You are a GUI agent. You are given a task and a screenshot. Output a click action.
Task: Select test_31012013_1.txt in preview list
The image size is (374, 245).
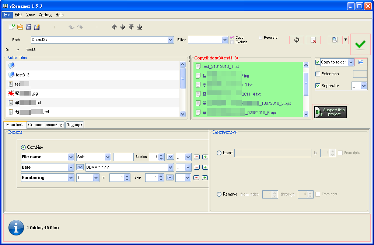[x=248, y=66]
